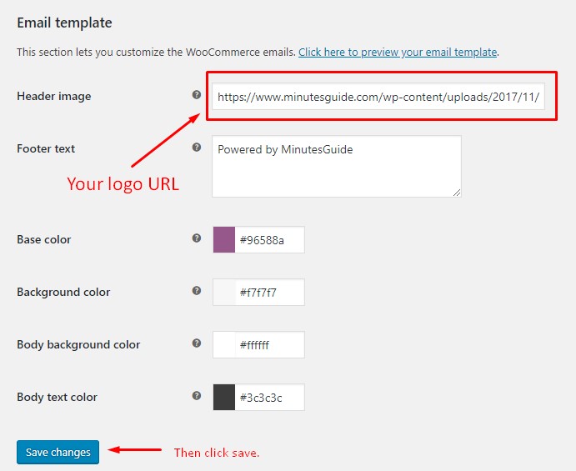The image size is (576, 471).
Task: Click the Body text color help icon
Action: pos(197,396)
